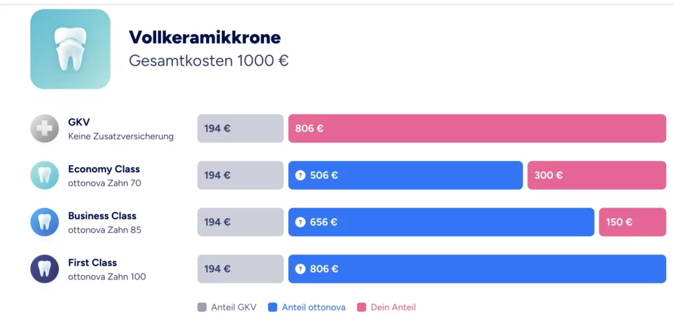Open the help icon in First Class bar
Image resolution: width=674 pixels, height=330 pixels.
coord(300,269)
